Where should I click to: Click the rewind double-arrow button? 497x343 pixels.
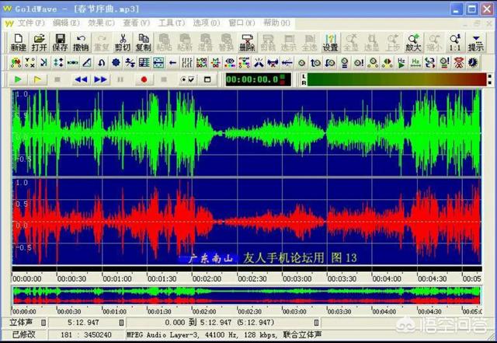coord(81,79)
